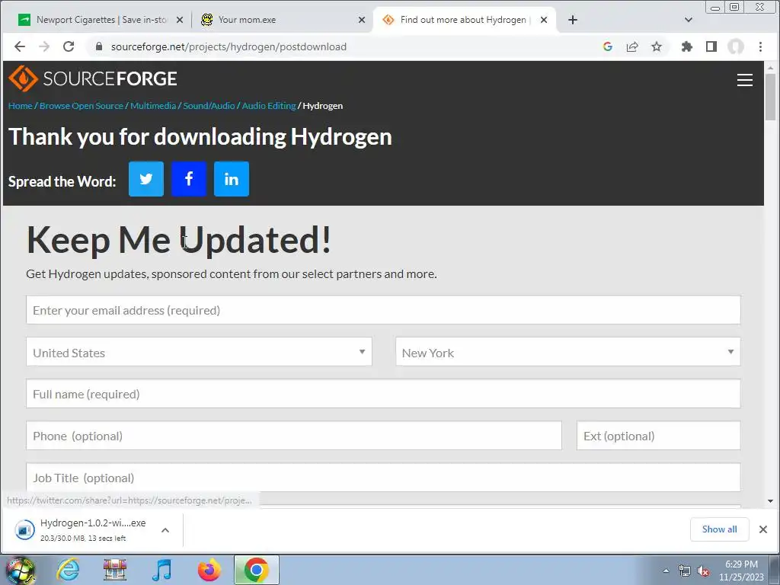Reload the current page
The height and width of the screenshot is (585, 780).
click(69, 46)
